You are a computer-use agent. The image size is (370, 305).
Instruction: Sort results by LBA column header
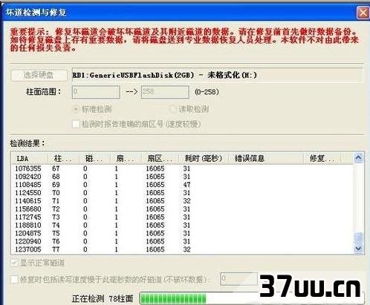[30, 158]
